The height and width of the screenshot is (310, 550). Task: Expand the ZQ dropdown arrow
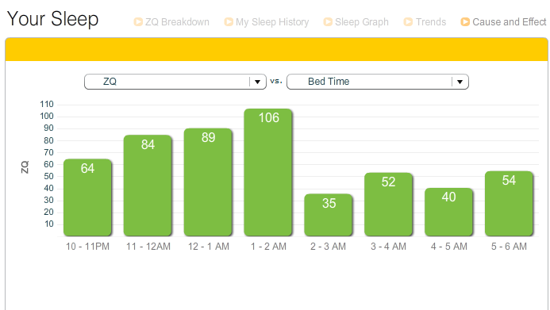[257, 82]
